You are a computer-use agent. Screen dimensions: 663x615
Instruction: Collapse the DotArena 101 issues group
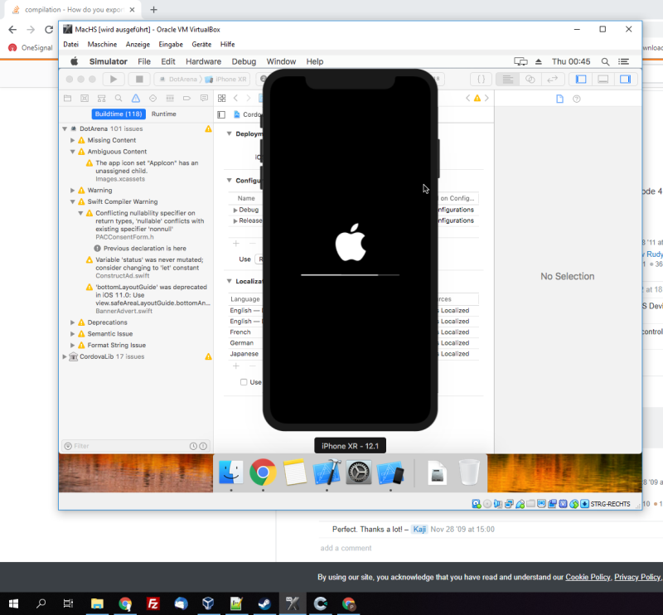(65, 128)
